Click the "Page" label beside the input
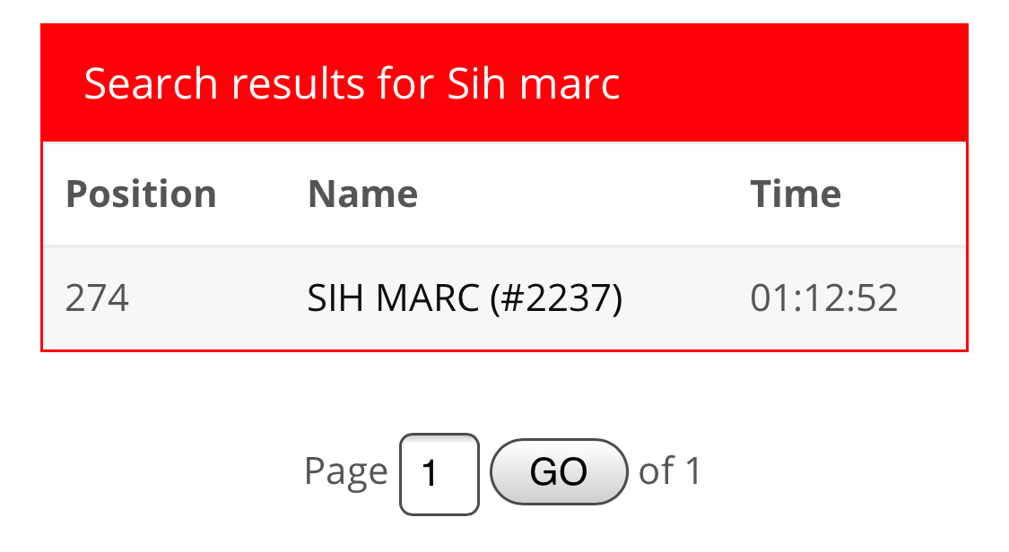 (346, 472)
